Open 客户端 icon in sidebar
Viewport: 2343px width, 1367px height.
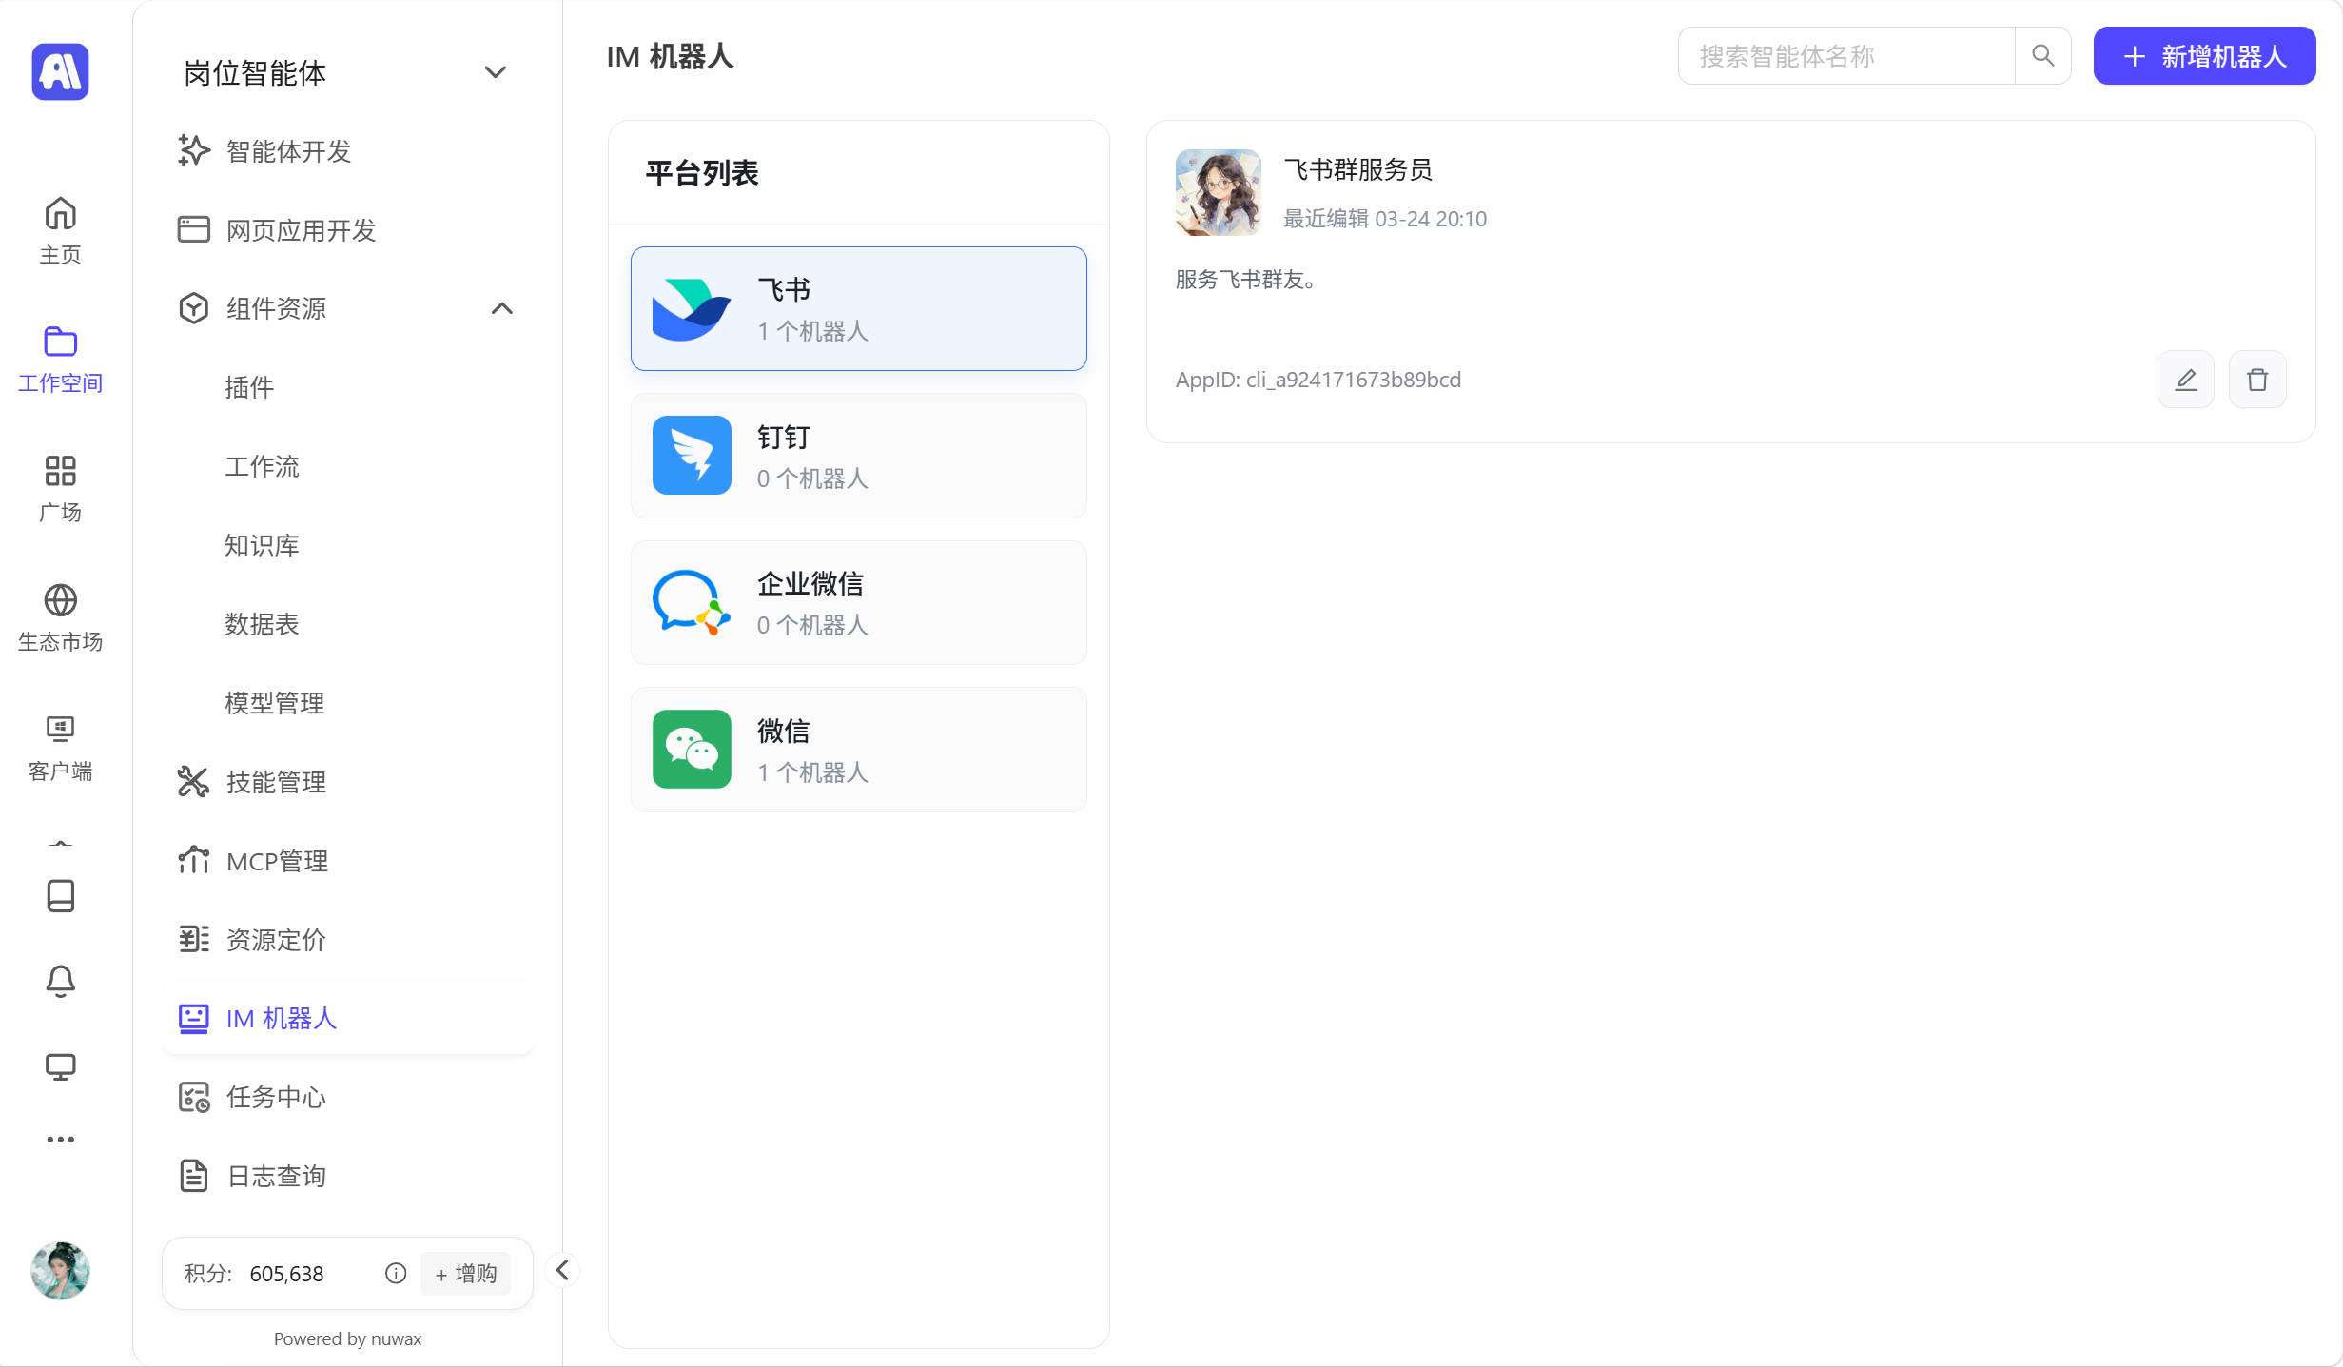click(x=60, y=729)
